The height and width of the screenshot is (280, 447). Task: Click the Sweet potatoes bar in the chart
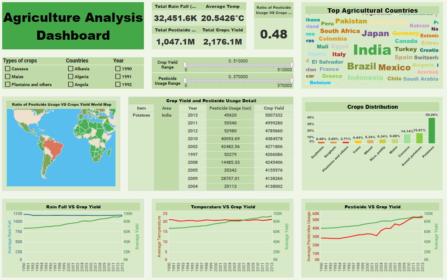pos(419,138)
